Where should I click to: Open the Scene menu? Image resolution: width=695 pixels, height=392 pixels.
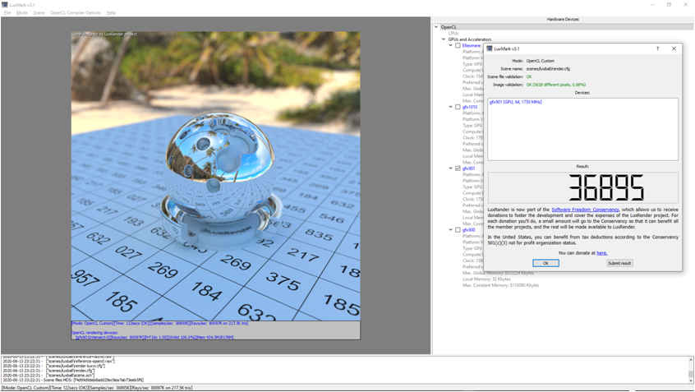pos(39,13)
